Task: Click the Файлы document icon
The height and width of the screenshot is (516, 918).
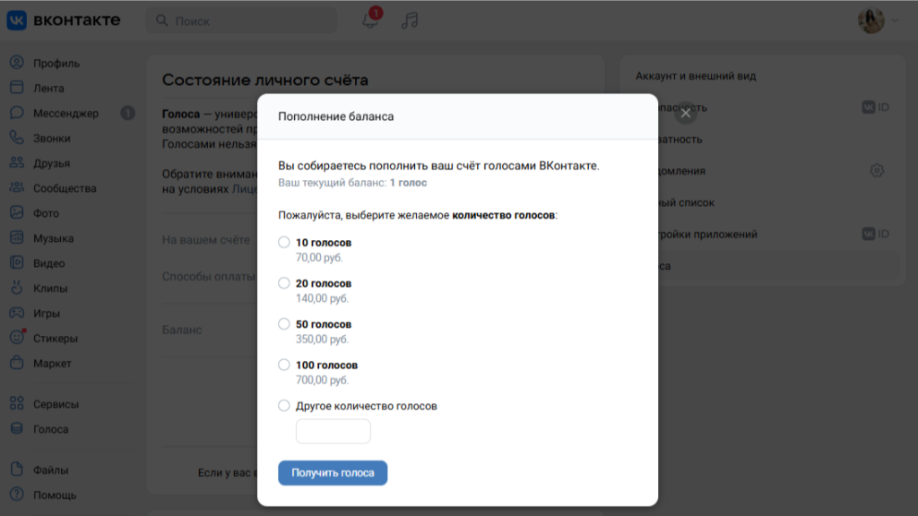Action: tap(16, 469)
